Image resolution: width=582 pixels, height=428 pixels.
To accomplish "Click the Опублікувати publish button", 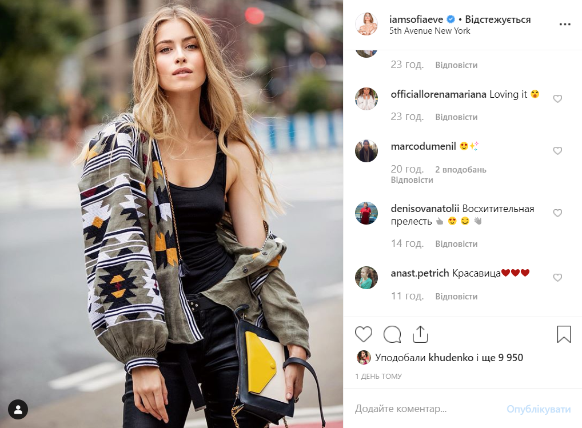I will [539, 409].
